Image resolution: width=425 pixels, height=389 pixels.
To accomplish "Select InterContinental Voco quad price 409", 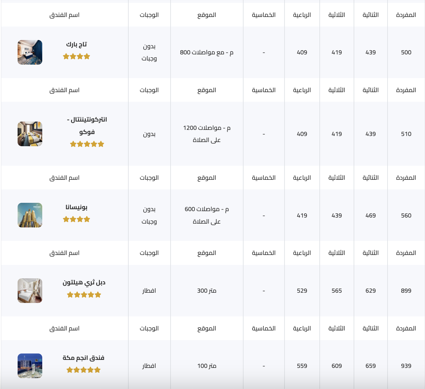I will (302, 134).
